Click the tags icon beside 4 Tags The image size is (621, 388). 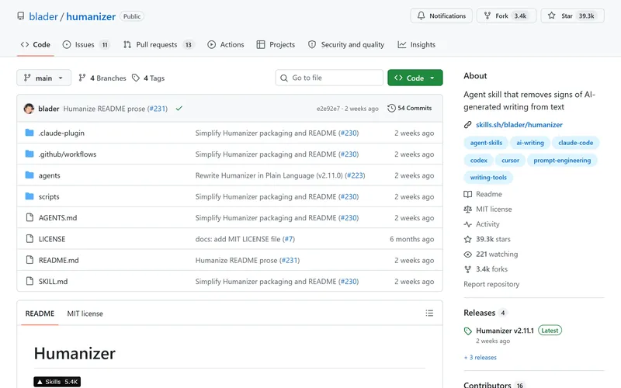coord(136,78)
